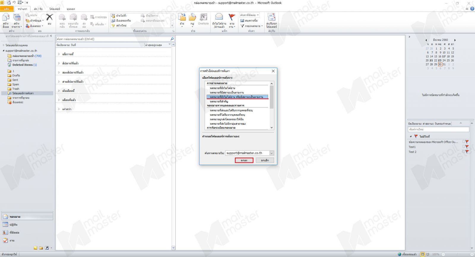This screenshot has width=475, height=257.
Task: Click the Move (ย้าย) folder icon
Action: tap(182, 17)
